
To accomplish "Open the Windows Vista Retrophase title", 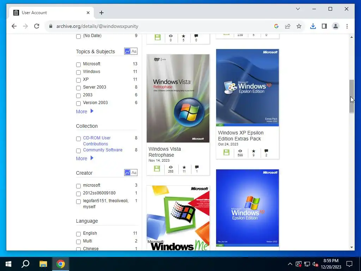I will (x=165, y=152).
